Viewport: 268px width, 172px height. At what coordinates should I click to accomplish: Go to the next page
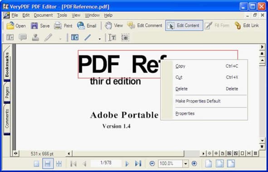click(127, 164)
